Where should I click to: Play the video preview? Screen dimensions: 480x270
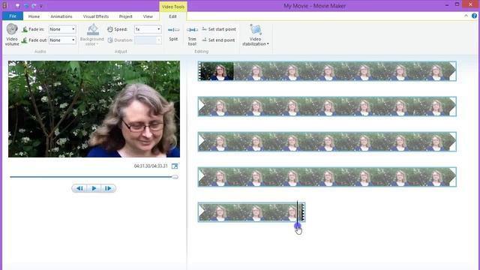pyautogui.click(x=94, y=188)
